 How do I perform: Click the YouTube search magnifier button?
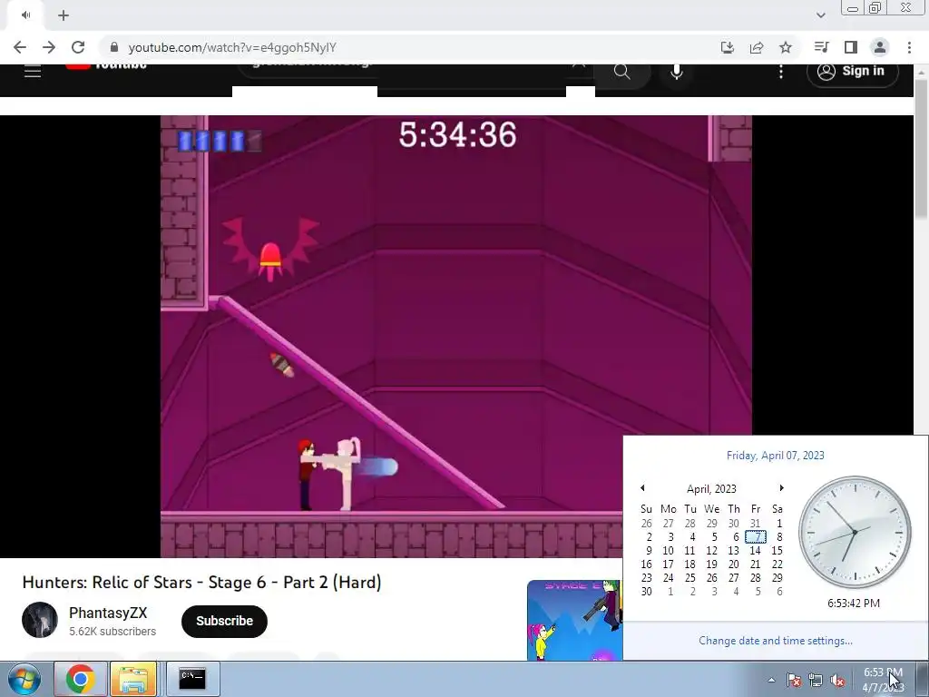pos(622,72)
